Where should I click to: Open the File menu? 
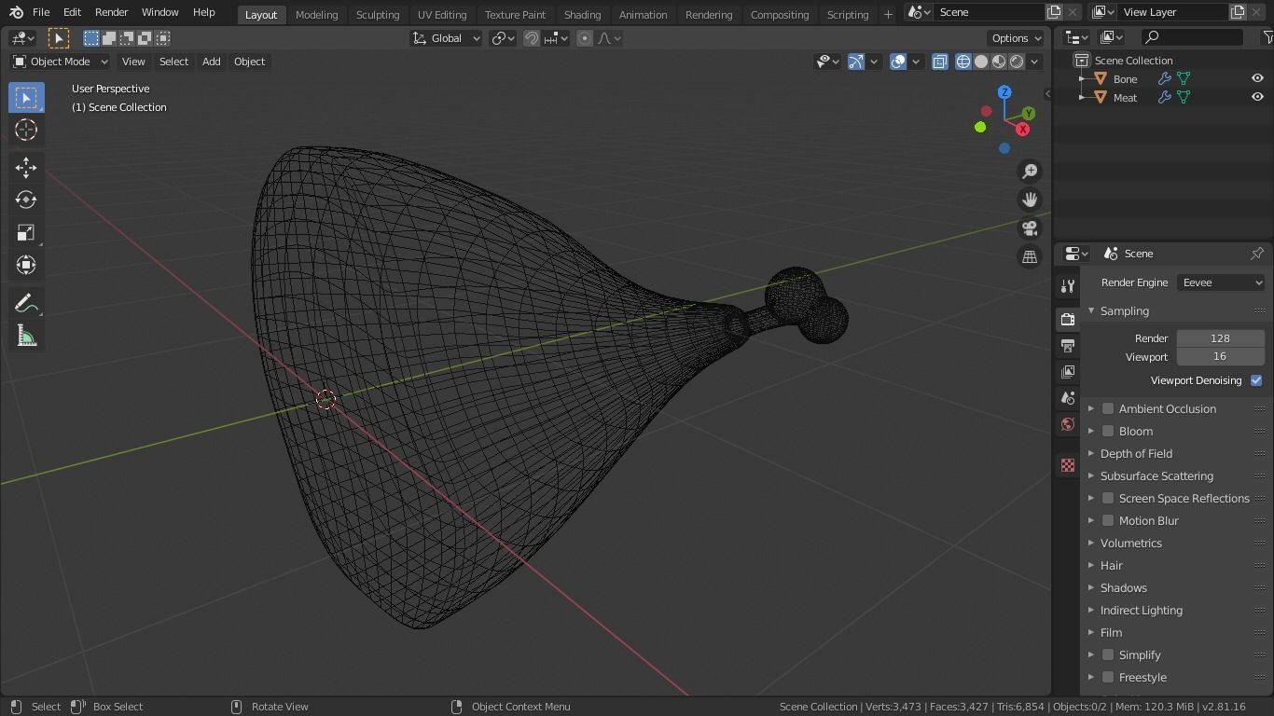click(41, 12)
